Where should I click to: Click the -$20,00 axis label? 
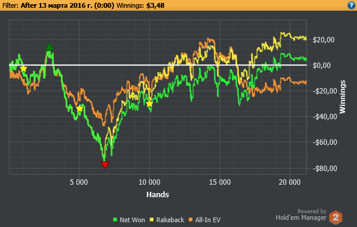[325, 91]
